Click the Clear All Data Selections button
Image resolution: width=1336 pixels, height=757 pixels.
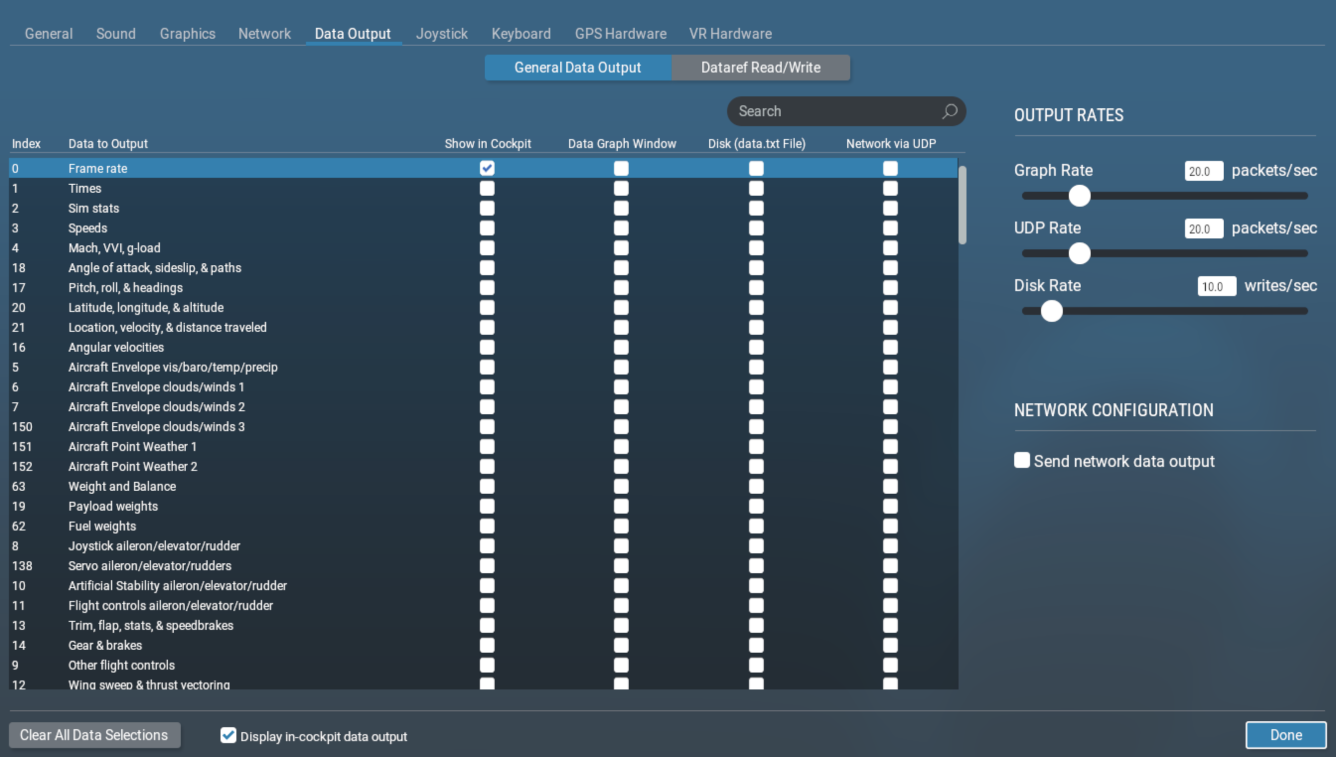(x=92, y=735)
